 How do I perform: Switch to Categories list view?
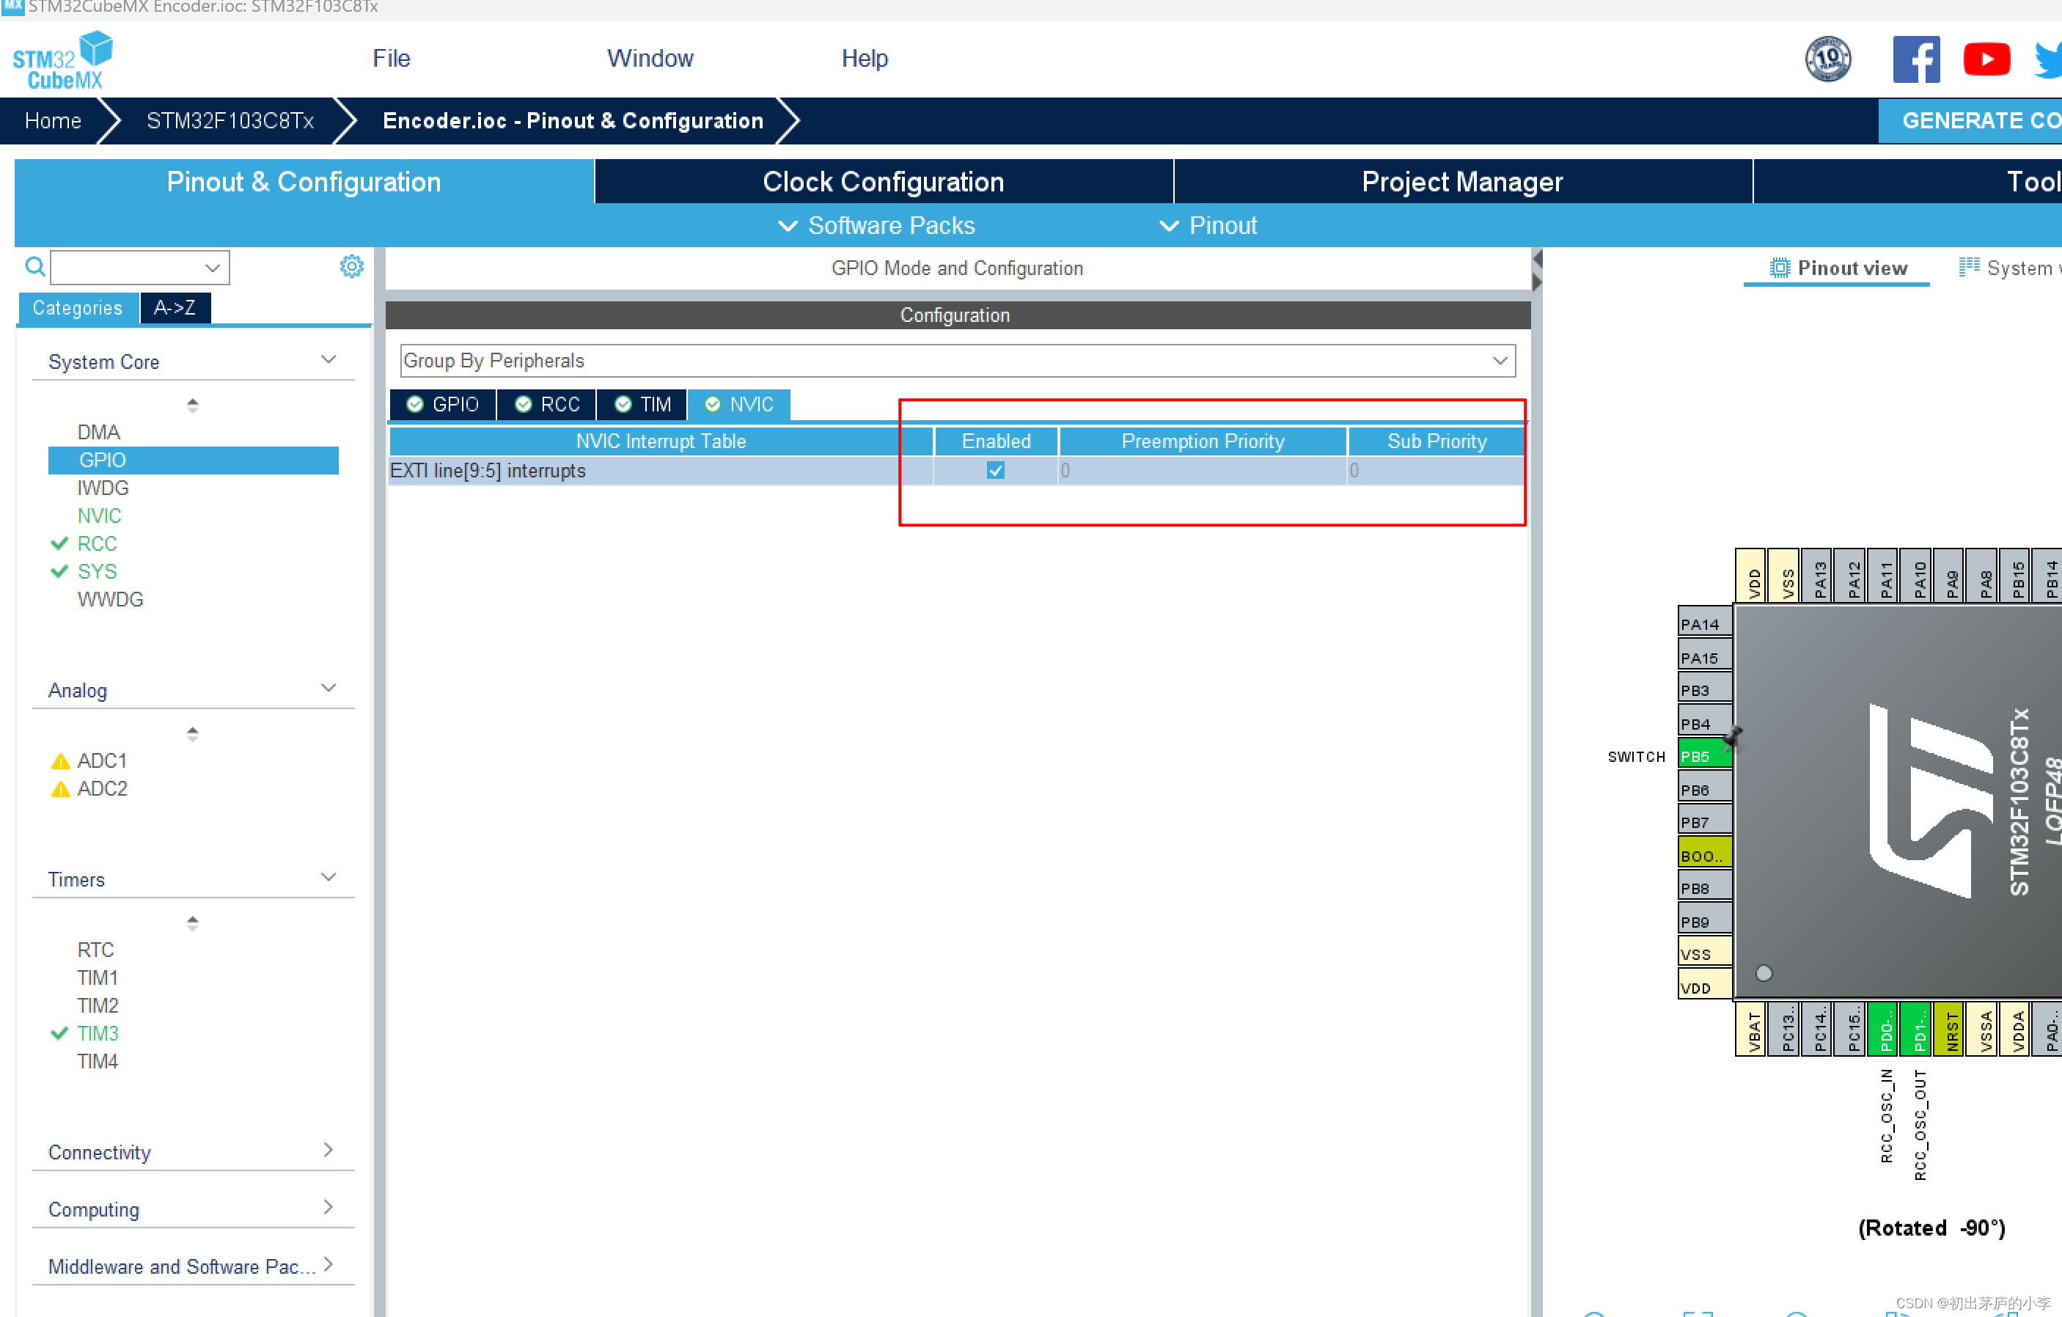point(77,307)
